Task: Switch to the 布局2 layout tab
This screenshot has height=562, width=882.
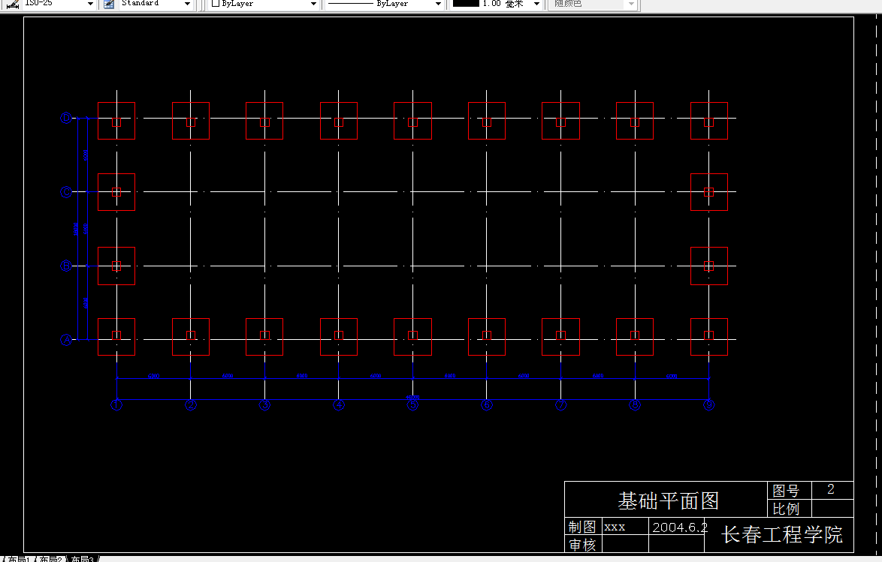Action: [51, 557]
